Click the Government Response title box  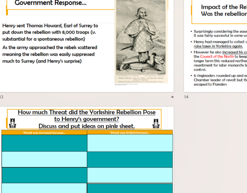click(61, 4)
